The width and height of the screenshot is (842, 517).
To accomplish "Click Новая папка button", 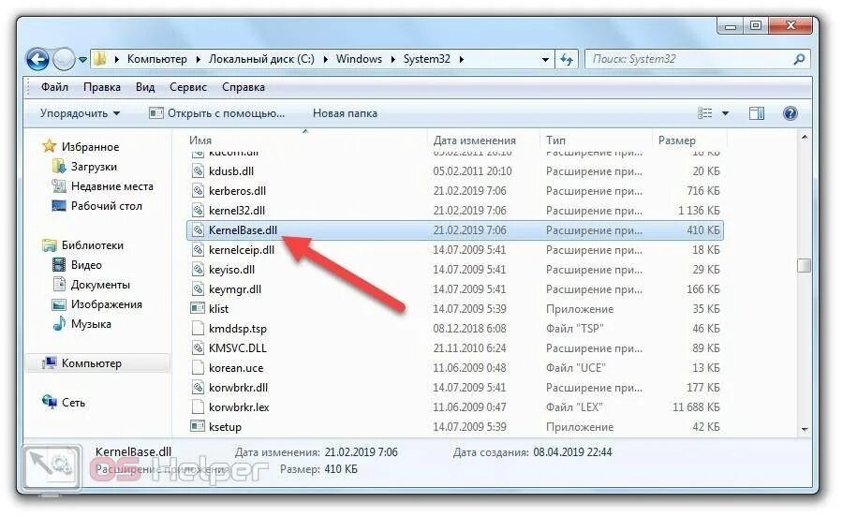I will tap(345, 113).
